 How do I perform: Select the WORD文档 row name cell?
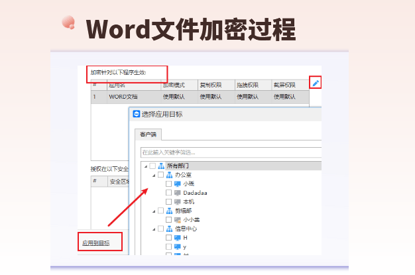(134, 97)
